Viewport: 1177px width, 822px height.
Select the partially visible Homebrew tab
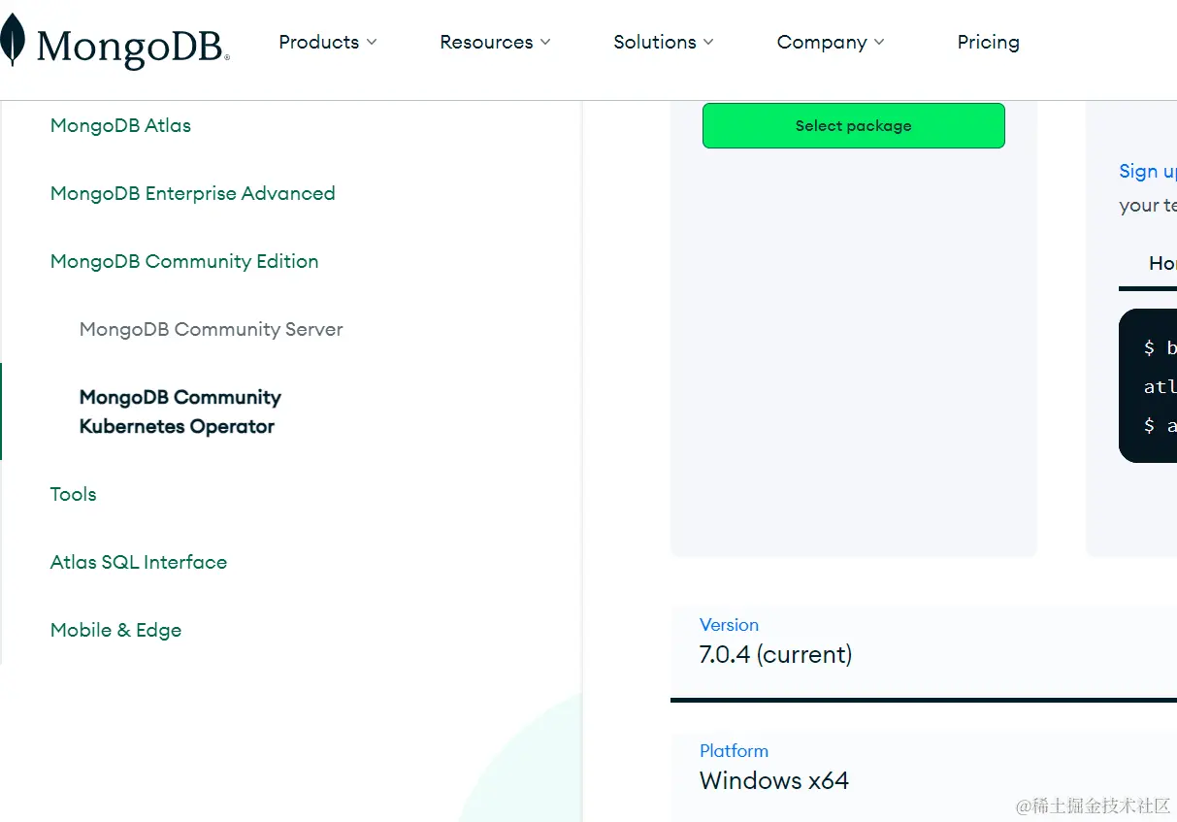click(x=1161, y=263)
